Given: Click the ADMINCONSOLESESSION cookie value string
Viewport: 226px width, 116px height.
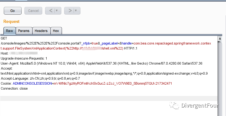Looking at the screenshot, I should (x=113, y=83).
